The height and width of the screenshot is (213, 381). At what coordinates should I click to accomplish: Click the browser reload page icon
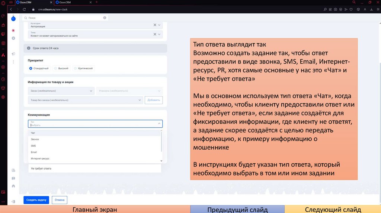(x=24, y=9)
